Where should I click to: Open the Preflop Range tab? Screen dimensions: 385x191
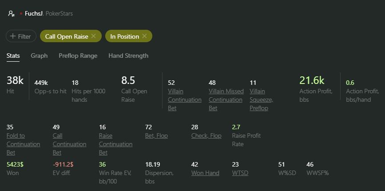[x=78, y=56]
